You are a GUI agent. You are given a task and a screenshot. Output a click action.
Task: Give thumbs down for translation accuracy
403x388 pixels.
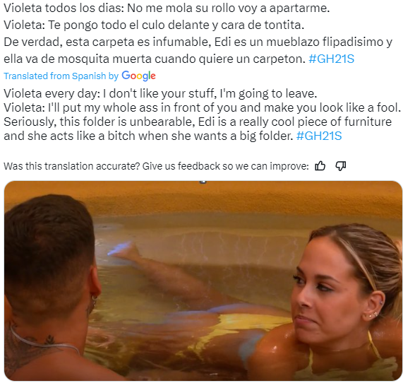341,166
